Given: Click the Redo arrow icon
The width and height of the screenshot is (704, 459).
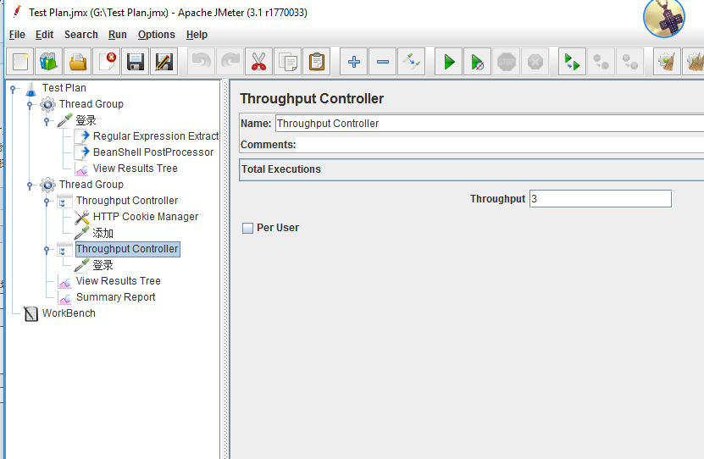Looking at the screenshot, I should click(230, 62).
